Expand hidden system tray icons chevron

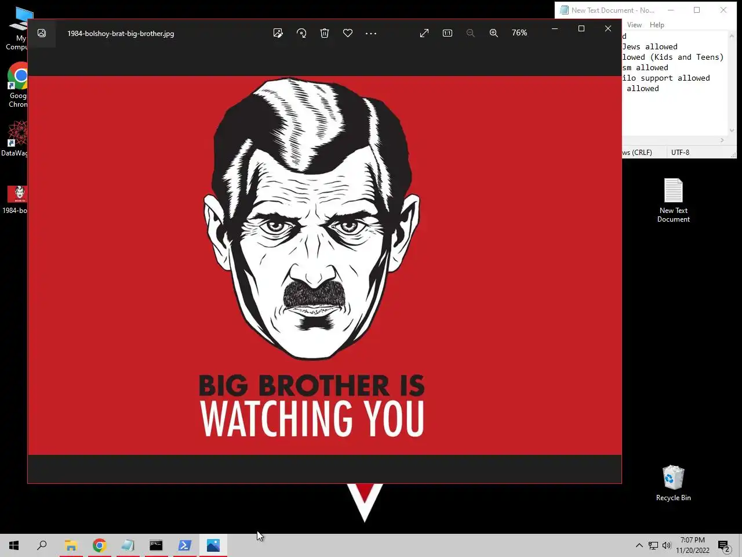(x=639, y=545)
